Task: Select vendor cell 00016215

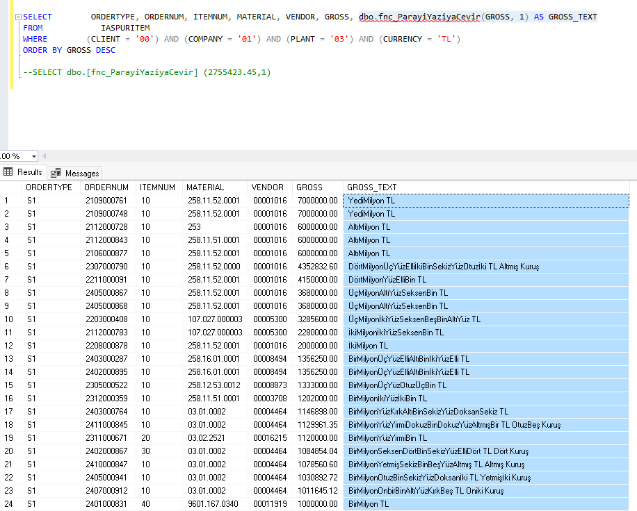Action: point(268,438)
